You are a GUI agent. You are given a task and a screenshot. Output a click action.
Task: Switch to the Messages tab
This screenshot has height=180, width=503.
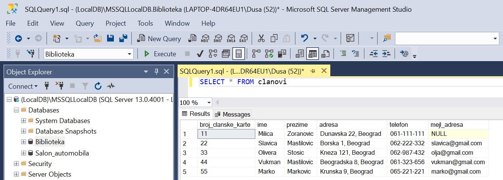(232, 114)
